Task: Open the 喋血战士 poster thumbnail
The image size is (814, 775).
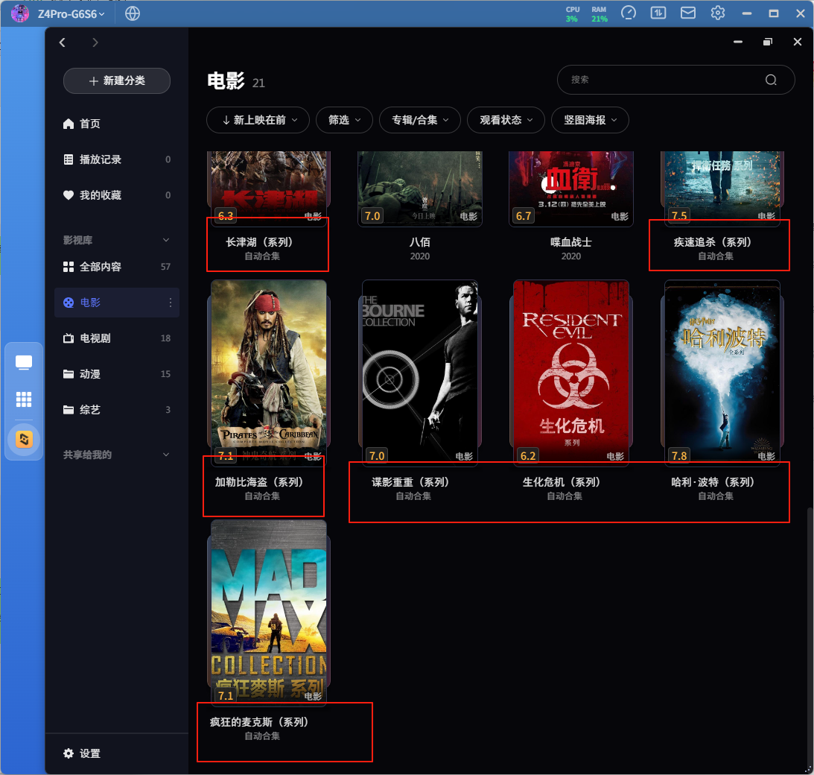Action: pos(571,189)
